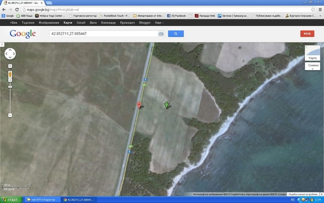Expand the Снимки layer options

(x=313, y=67)
